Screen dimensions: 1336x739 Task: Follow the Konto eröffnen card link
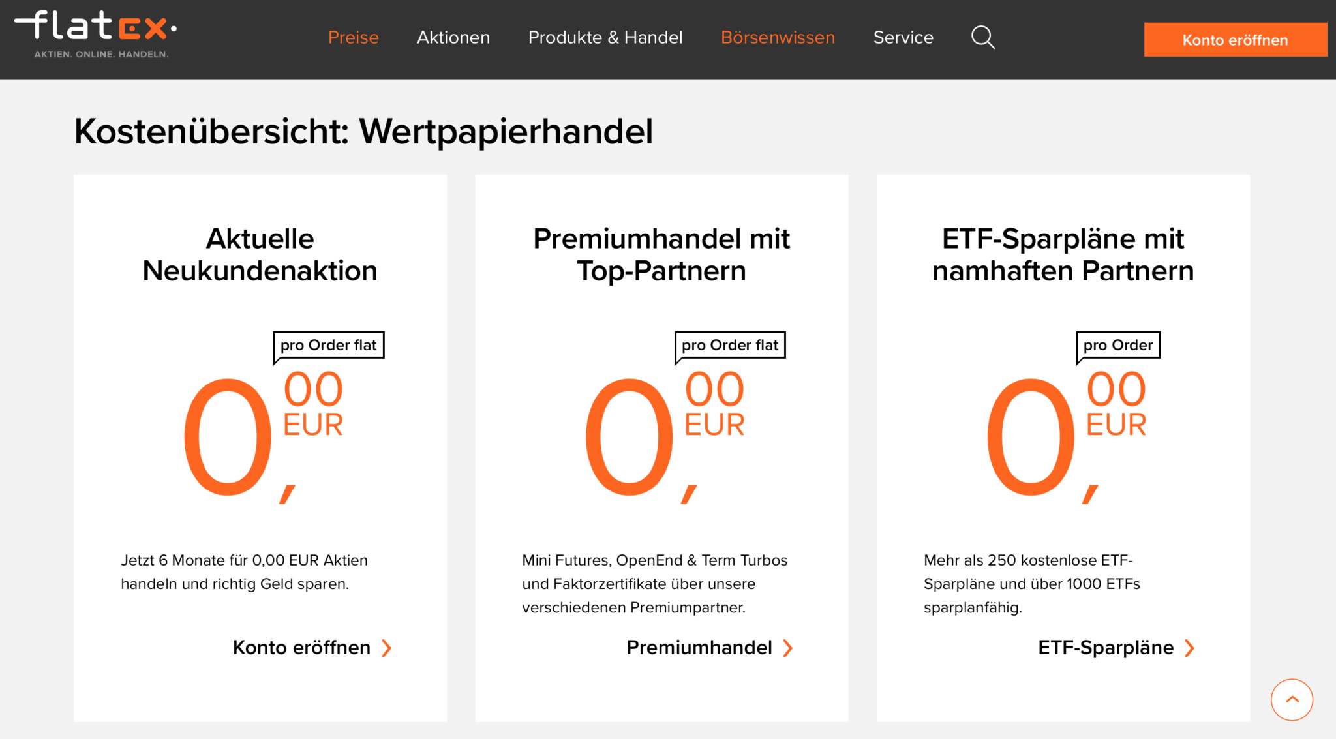coord(301,648)
